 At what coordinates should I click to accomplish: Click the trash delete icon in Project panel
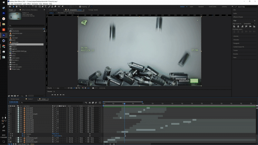[26, 96]
